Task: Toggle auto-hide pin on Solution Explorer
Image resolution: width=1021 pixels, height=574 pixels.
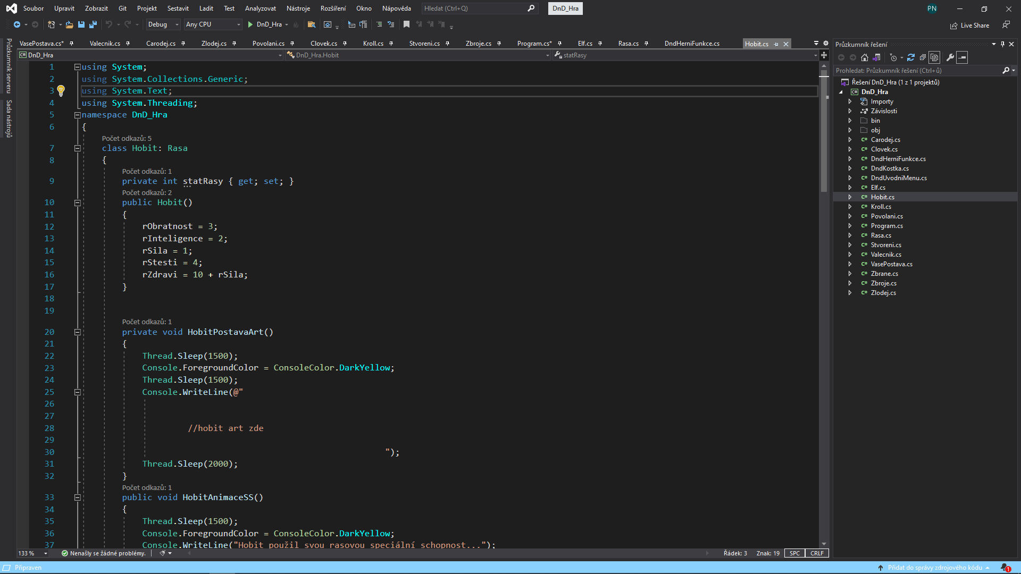Action: point(1002,44)
